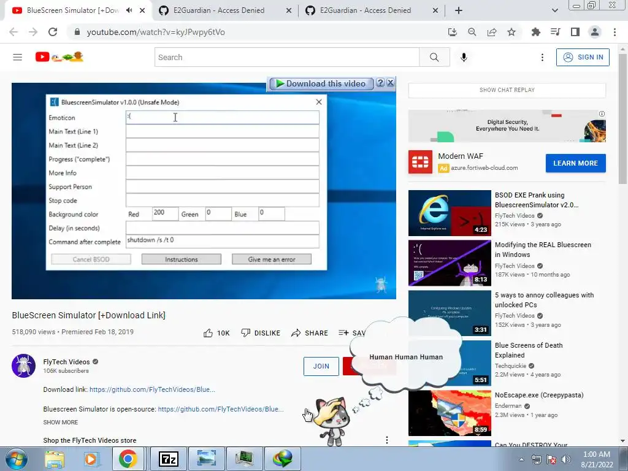
Task: Open the Chrome three-dot menu
Action: click(x=615, y=32)
